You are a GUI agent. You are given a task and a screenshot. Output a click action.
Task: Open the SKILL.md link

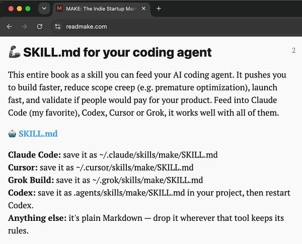[x=38, y=134]
